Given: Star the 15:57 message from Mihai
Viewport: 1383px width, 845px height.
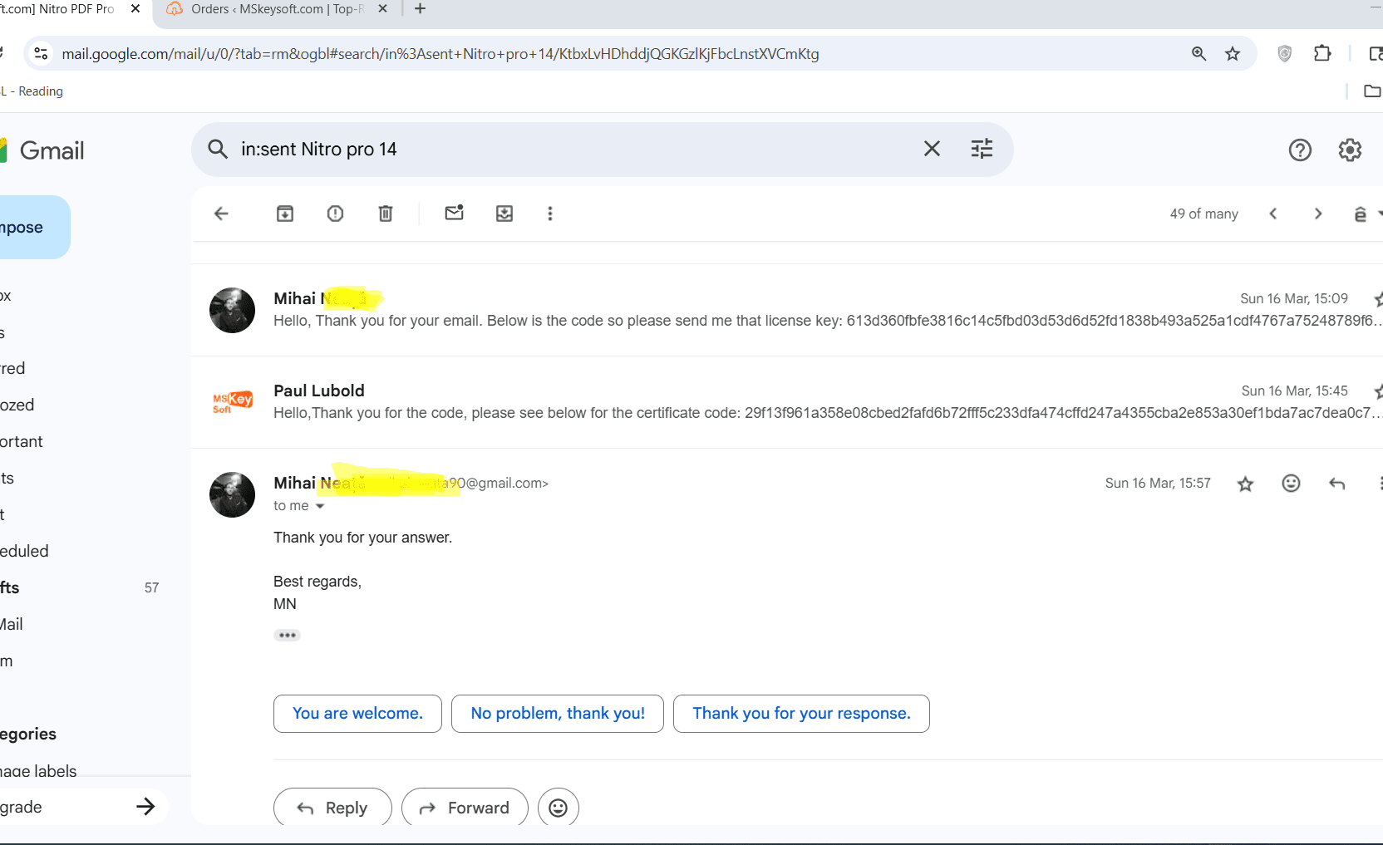Looking at the screenshot, I should pos(1245,484).
